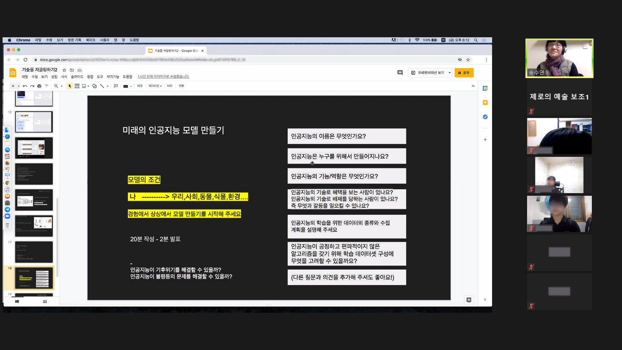The width and height of the screenshot is (622, 350).
Task: Open Google Keep in side panel
Action: [485, 102]
